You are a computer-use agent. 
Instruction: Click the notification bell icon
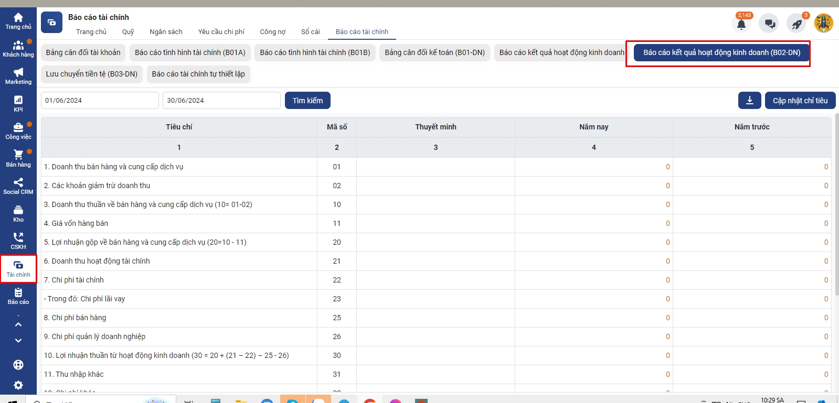741,24
